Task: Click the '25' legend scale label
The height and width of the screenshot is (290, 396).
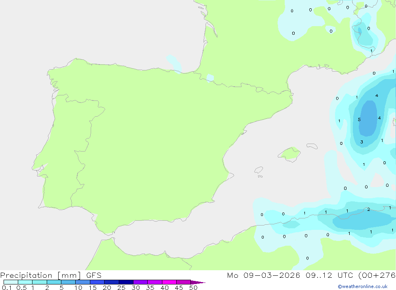Action: (x=121, y=288)
